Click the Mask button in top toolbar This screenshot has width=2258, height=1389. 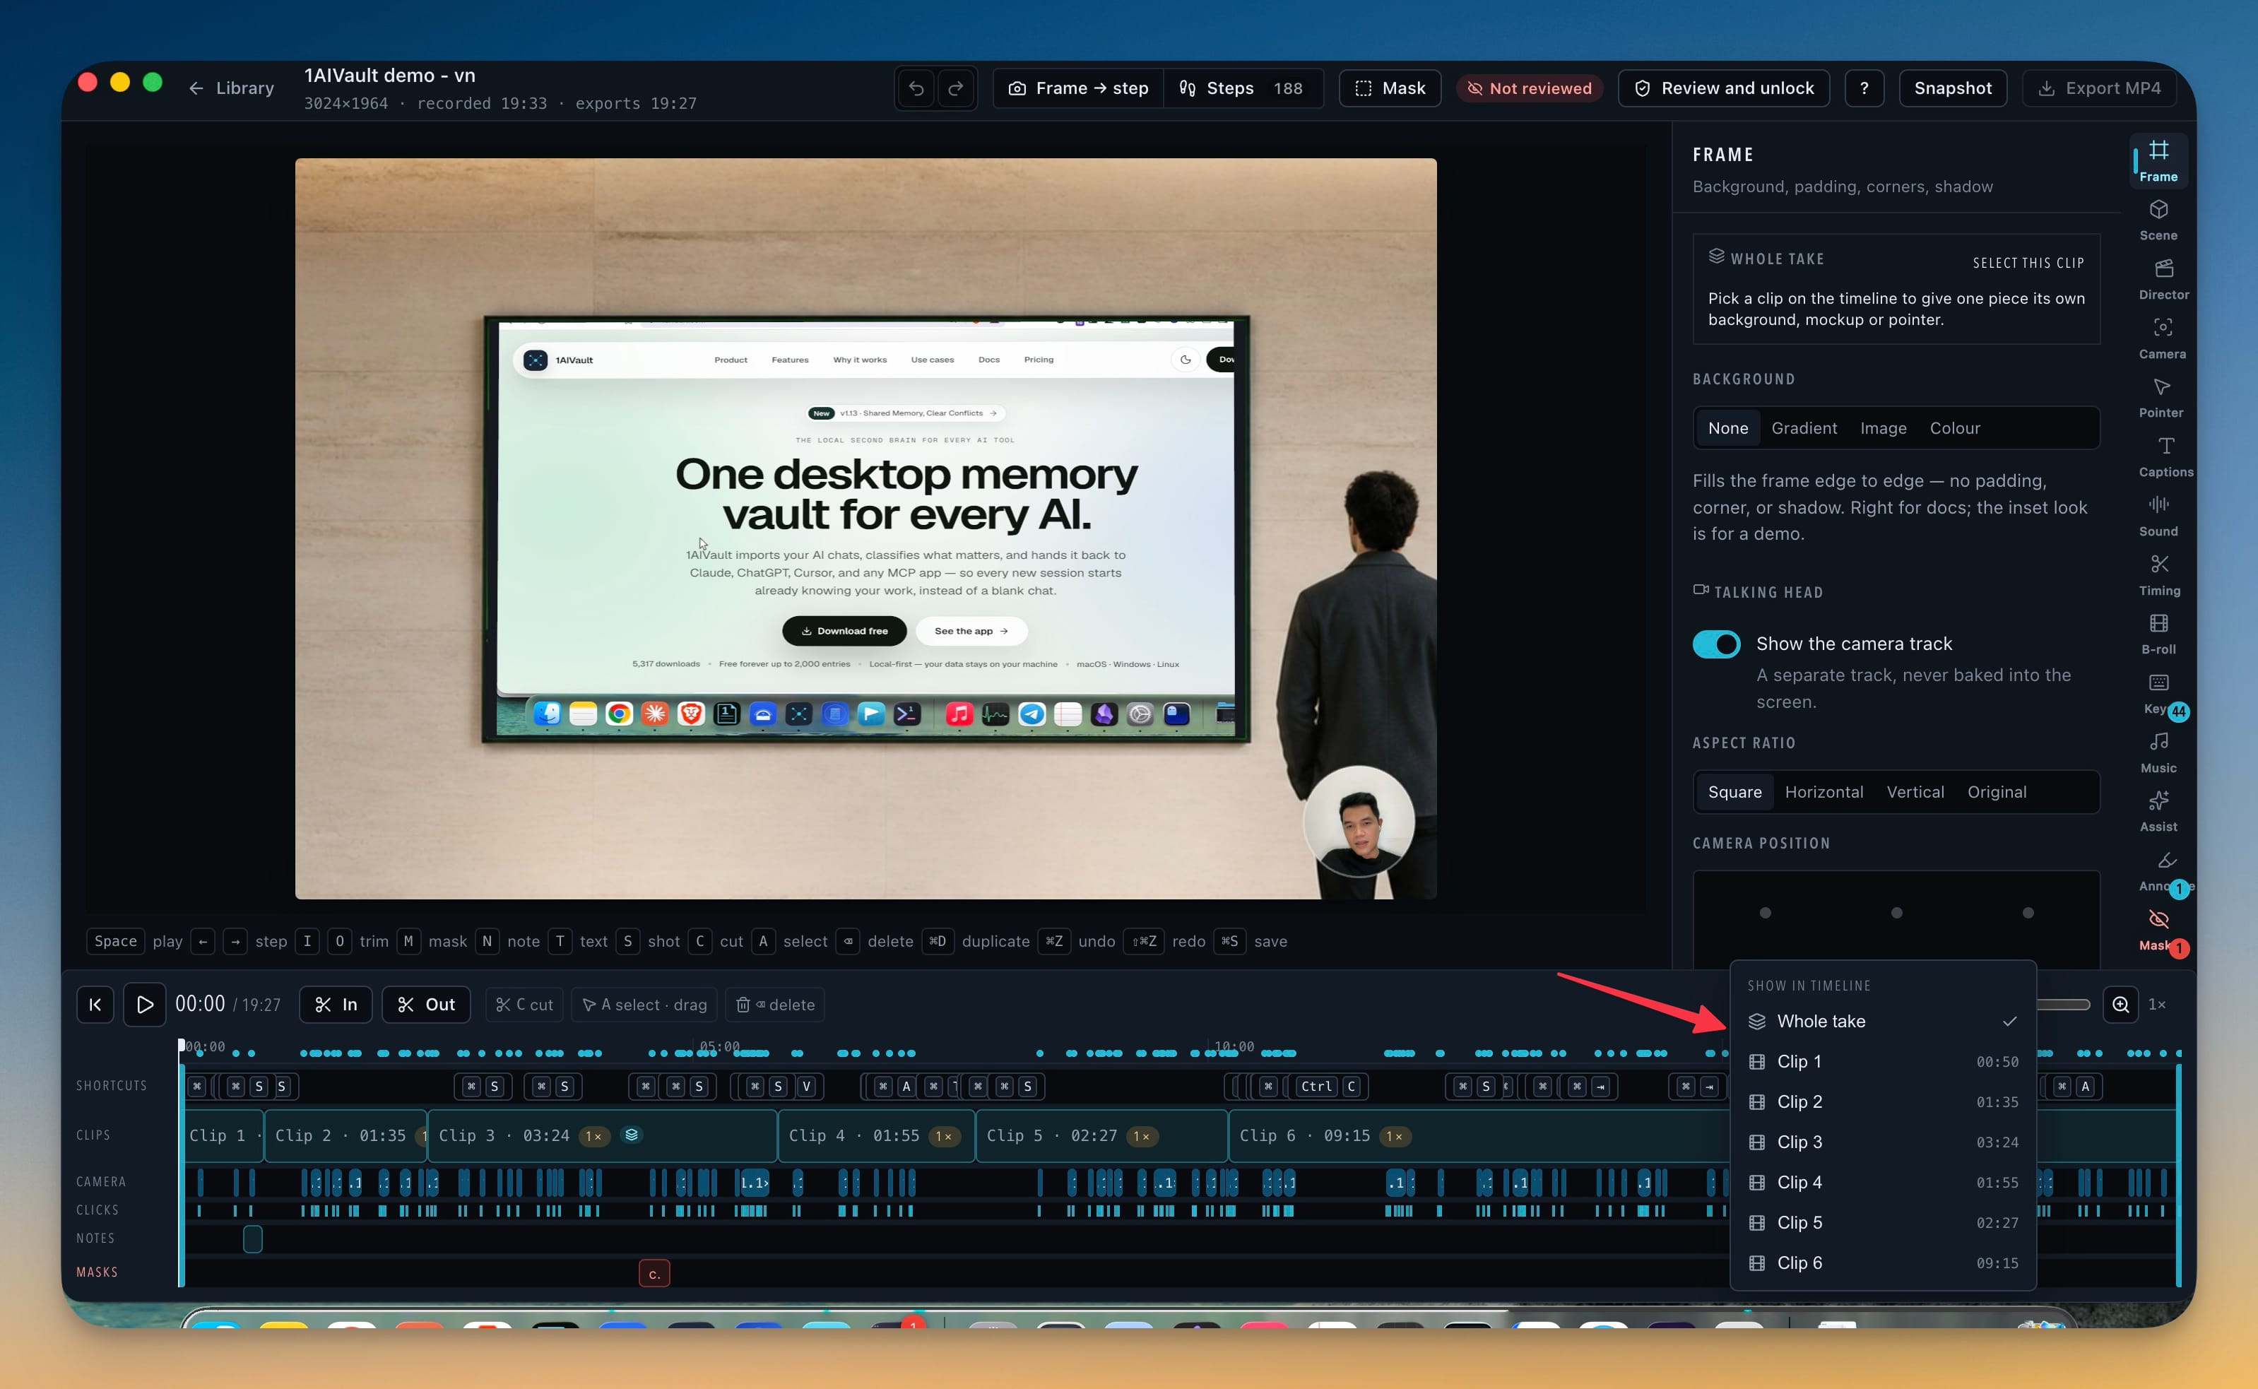[x=1390, y=88]
